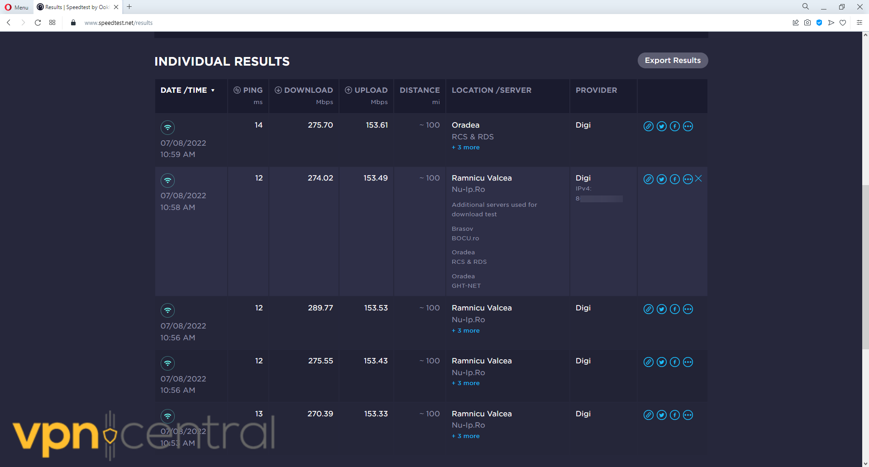Click the Opera ad blocker shield icon
Image resolution: width=869 pixels, height=467 pixels.
(819, 23)
